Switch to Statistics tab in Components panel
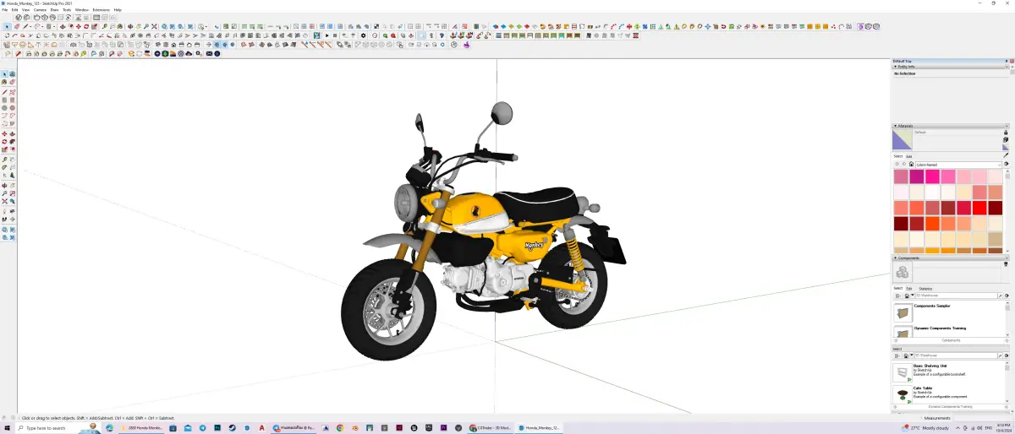 (x=925, y=288)
